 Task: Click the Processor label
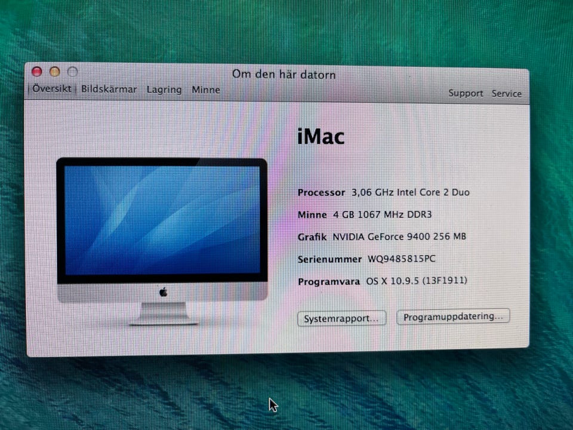321,192
